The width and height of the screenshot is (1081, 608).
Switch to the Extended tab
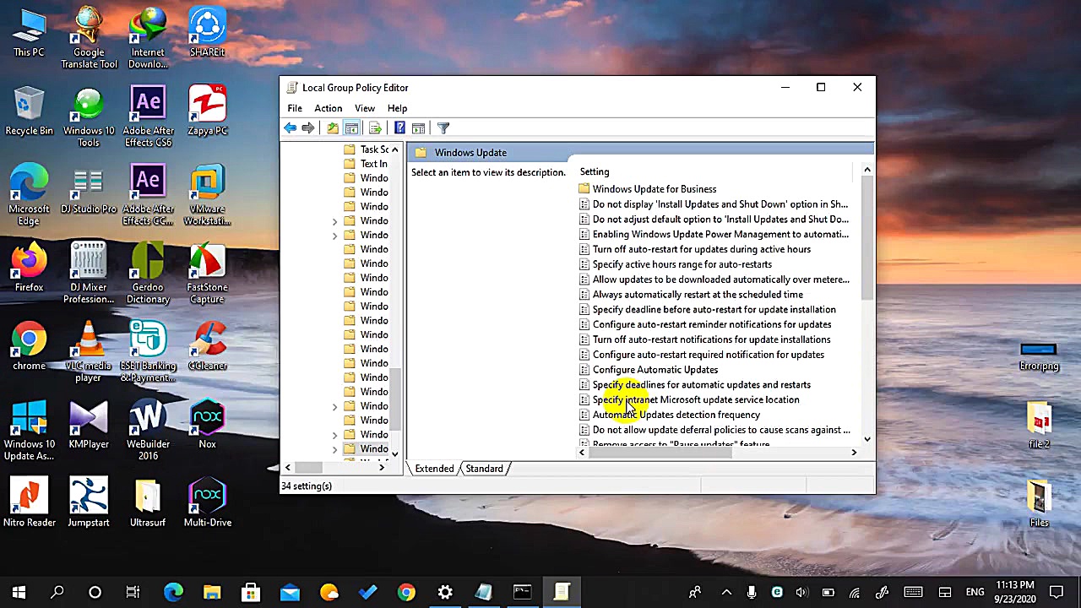coord(434,469)
